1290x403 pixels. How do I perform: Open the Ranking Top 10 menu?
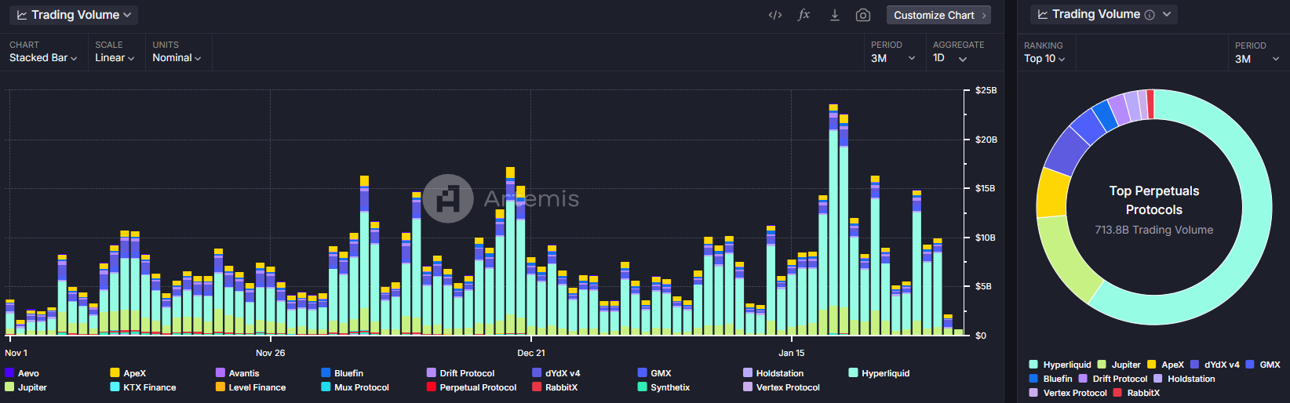[x=1044, y=59]
